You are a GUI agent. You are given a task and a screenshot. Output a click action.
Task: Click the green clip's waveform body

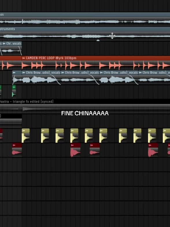tap(14, 94)
